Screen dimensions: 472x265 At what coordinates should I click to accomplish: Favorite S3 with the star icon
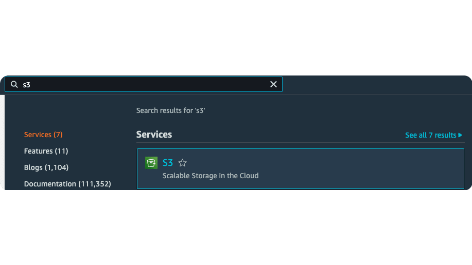(182, 163)
